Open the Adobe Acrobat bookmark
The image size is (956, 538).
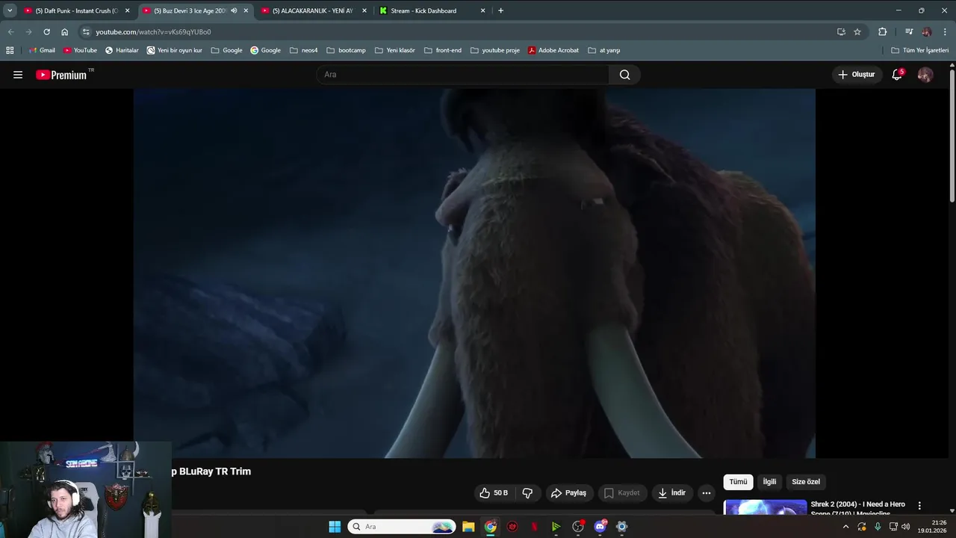[553, 50]
